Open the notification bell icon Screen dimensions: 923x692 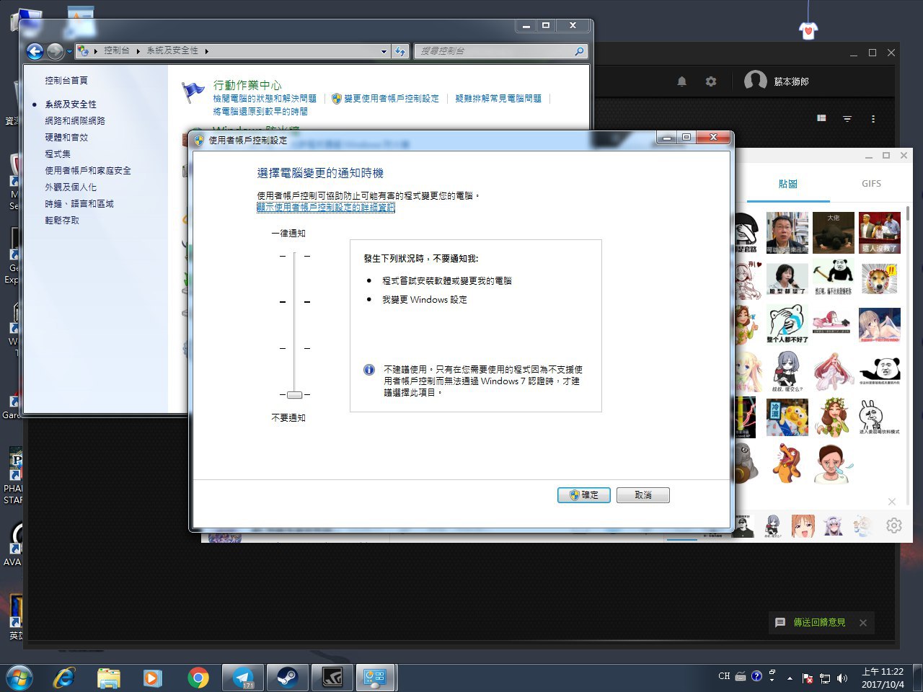(x=681, y=81)
